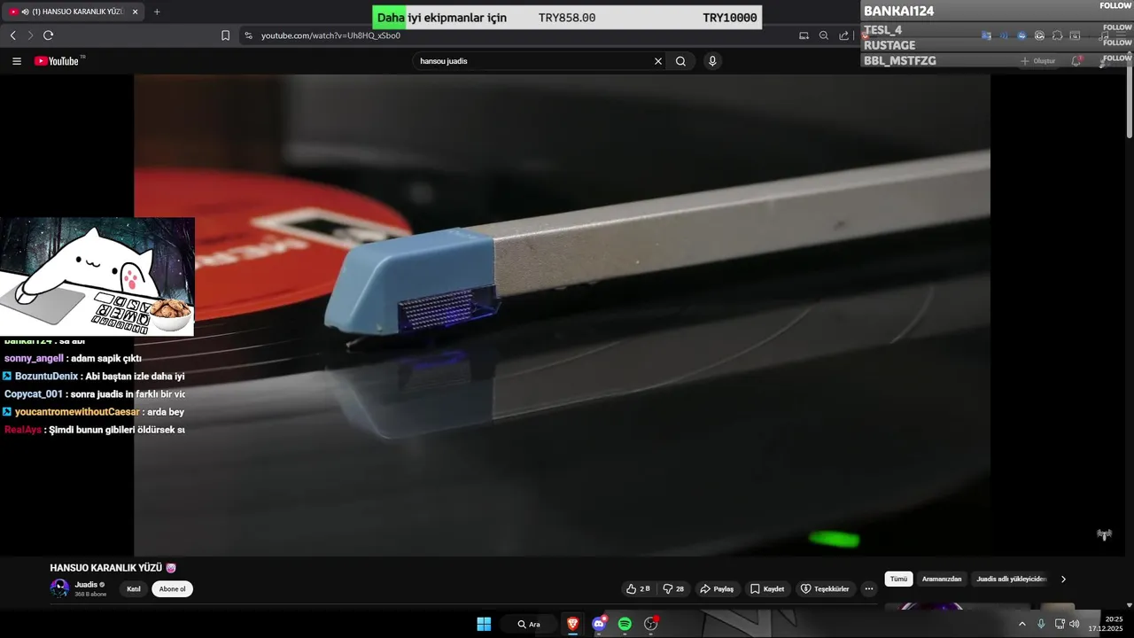The height and width of the screenshot is (638, 1134).
Task: Click the chat message from BozuntuDenix
Action: (94, 376)
